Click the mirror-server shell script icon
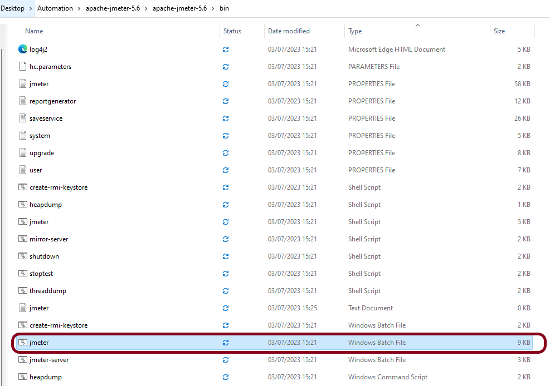The width and height of the screenshot is (550, 386). coord(23,239)
